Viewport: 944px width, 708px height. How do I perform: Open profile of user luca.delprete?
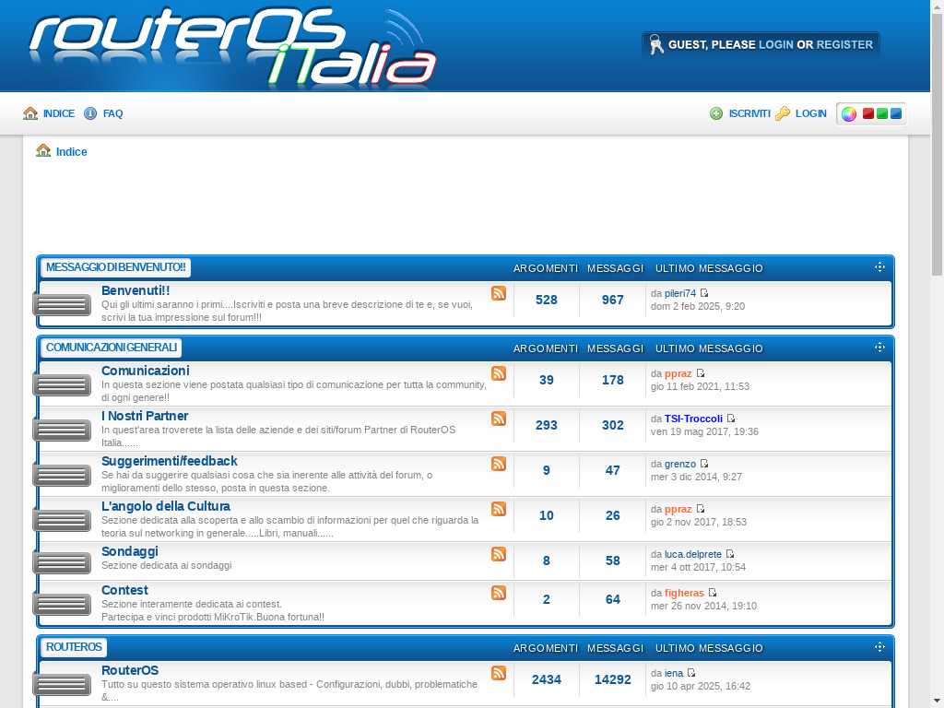(x=693, y=554)
